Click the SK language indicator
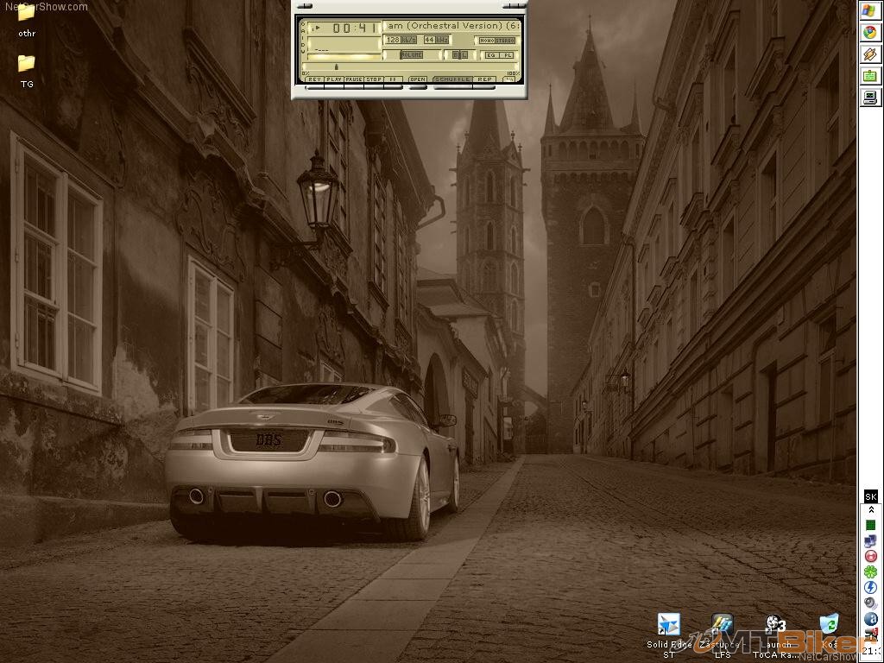 coord(870,496)
